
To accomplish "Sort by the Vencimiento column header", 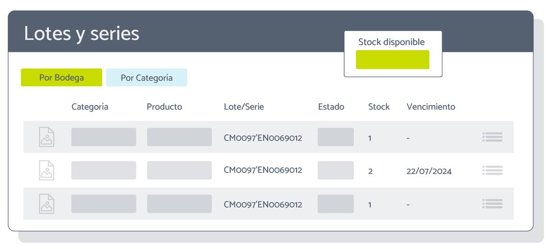I will (430, 107).
